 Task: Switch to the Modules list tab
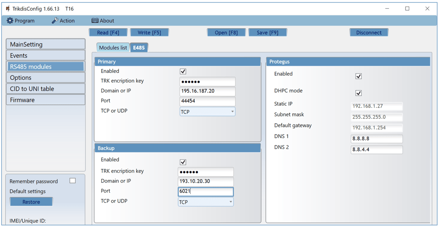113,48
